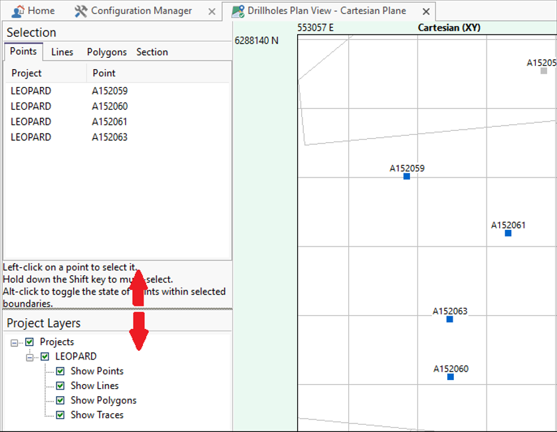Switch to the Lines selection tab

62,52
